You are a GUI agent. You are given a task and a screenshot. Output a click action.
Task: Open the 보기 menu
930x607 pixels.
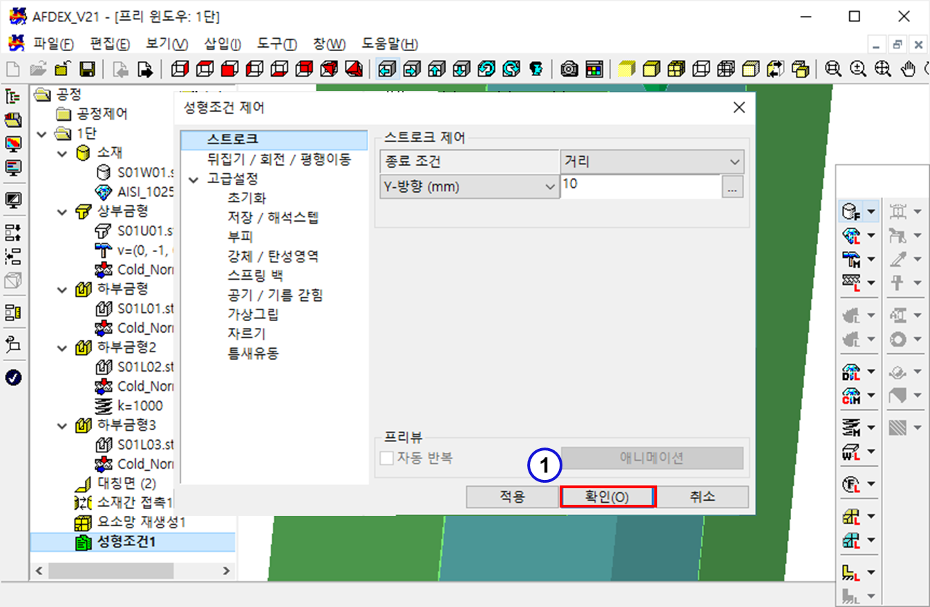167,44
